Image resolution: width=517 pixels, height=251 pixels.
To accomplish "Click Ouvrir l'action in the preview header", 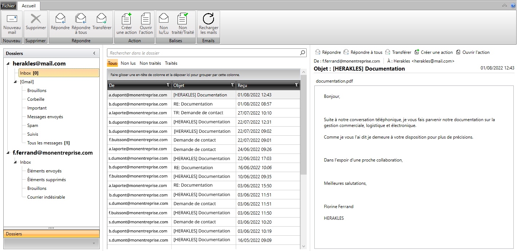I will click(x=473, y=52).
